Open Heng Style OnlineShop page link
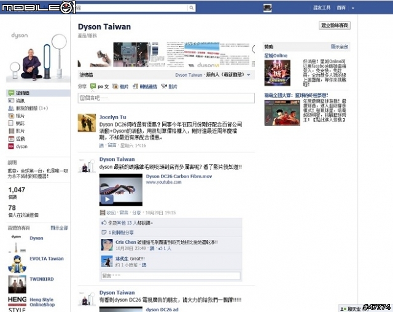Screen dimensions: 393x312 pos(42,302)
